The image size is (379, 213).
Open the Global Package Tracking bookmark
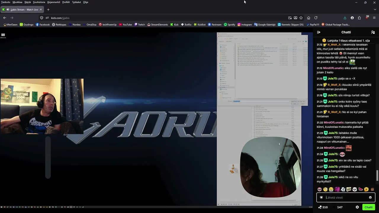pos(336,25)
